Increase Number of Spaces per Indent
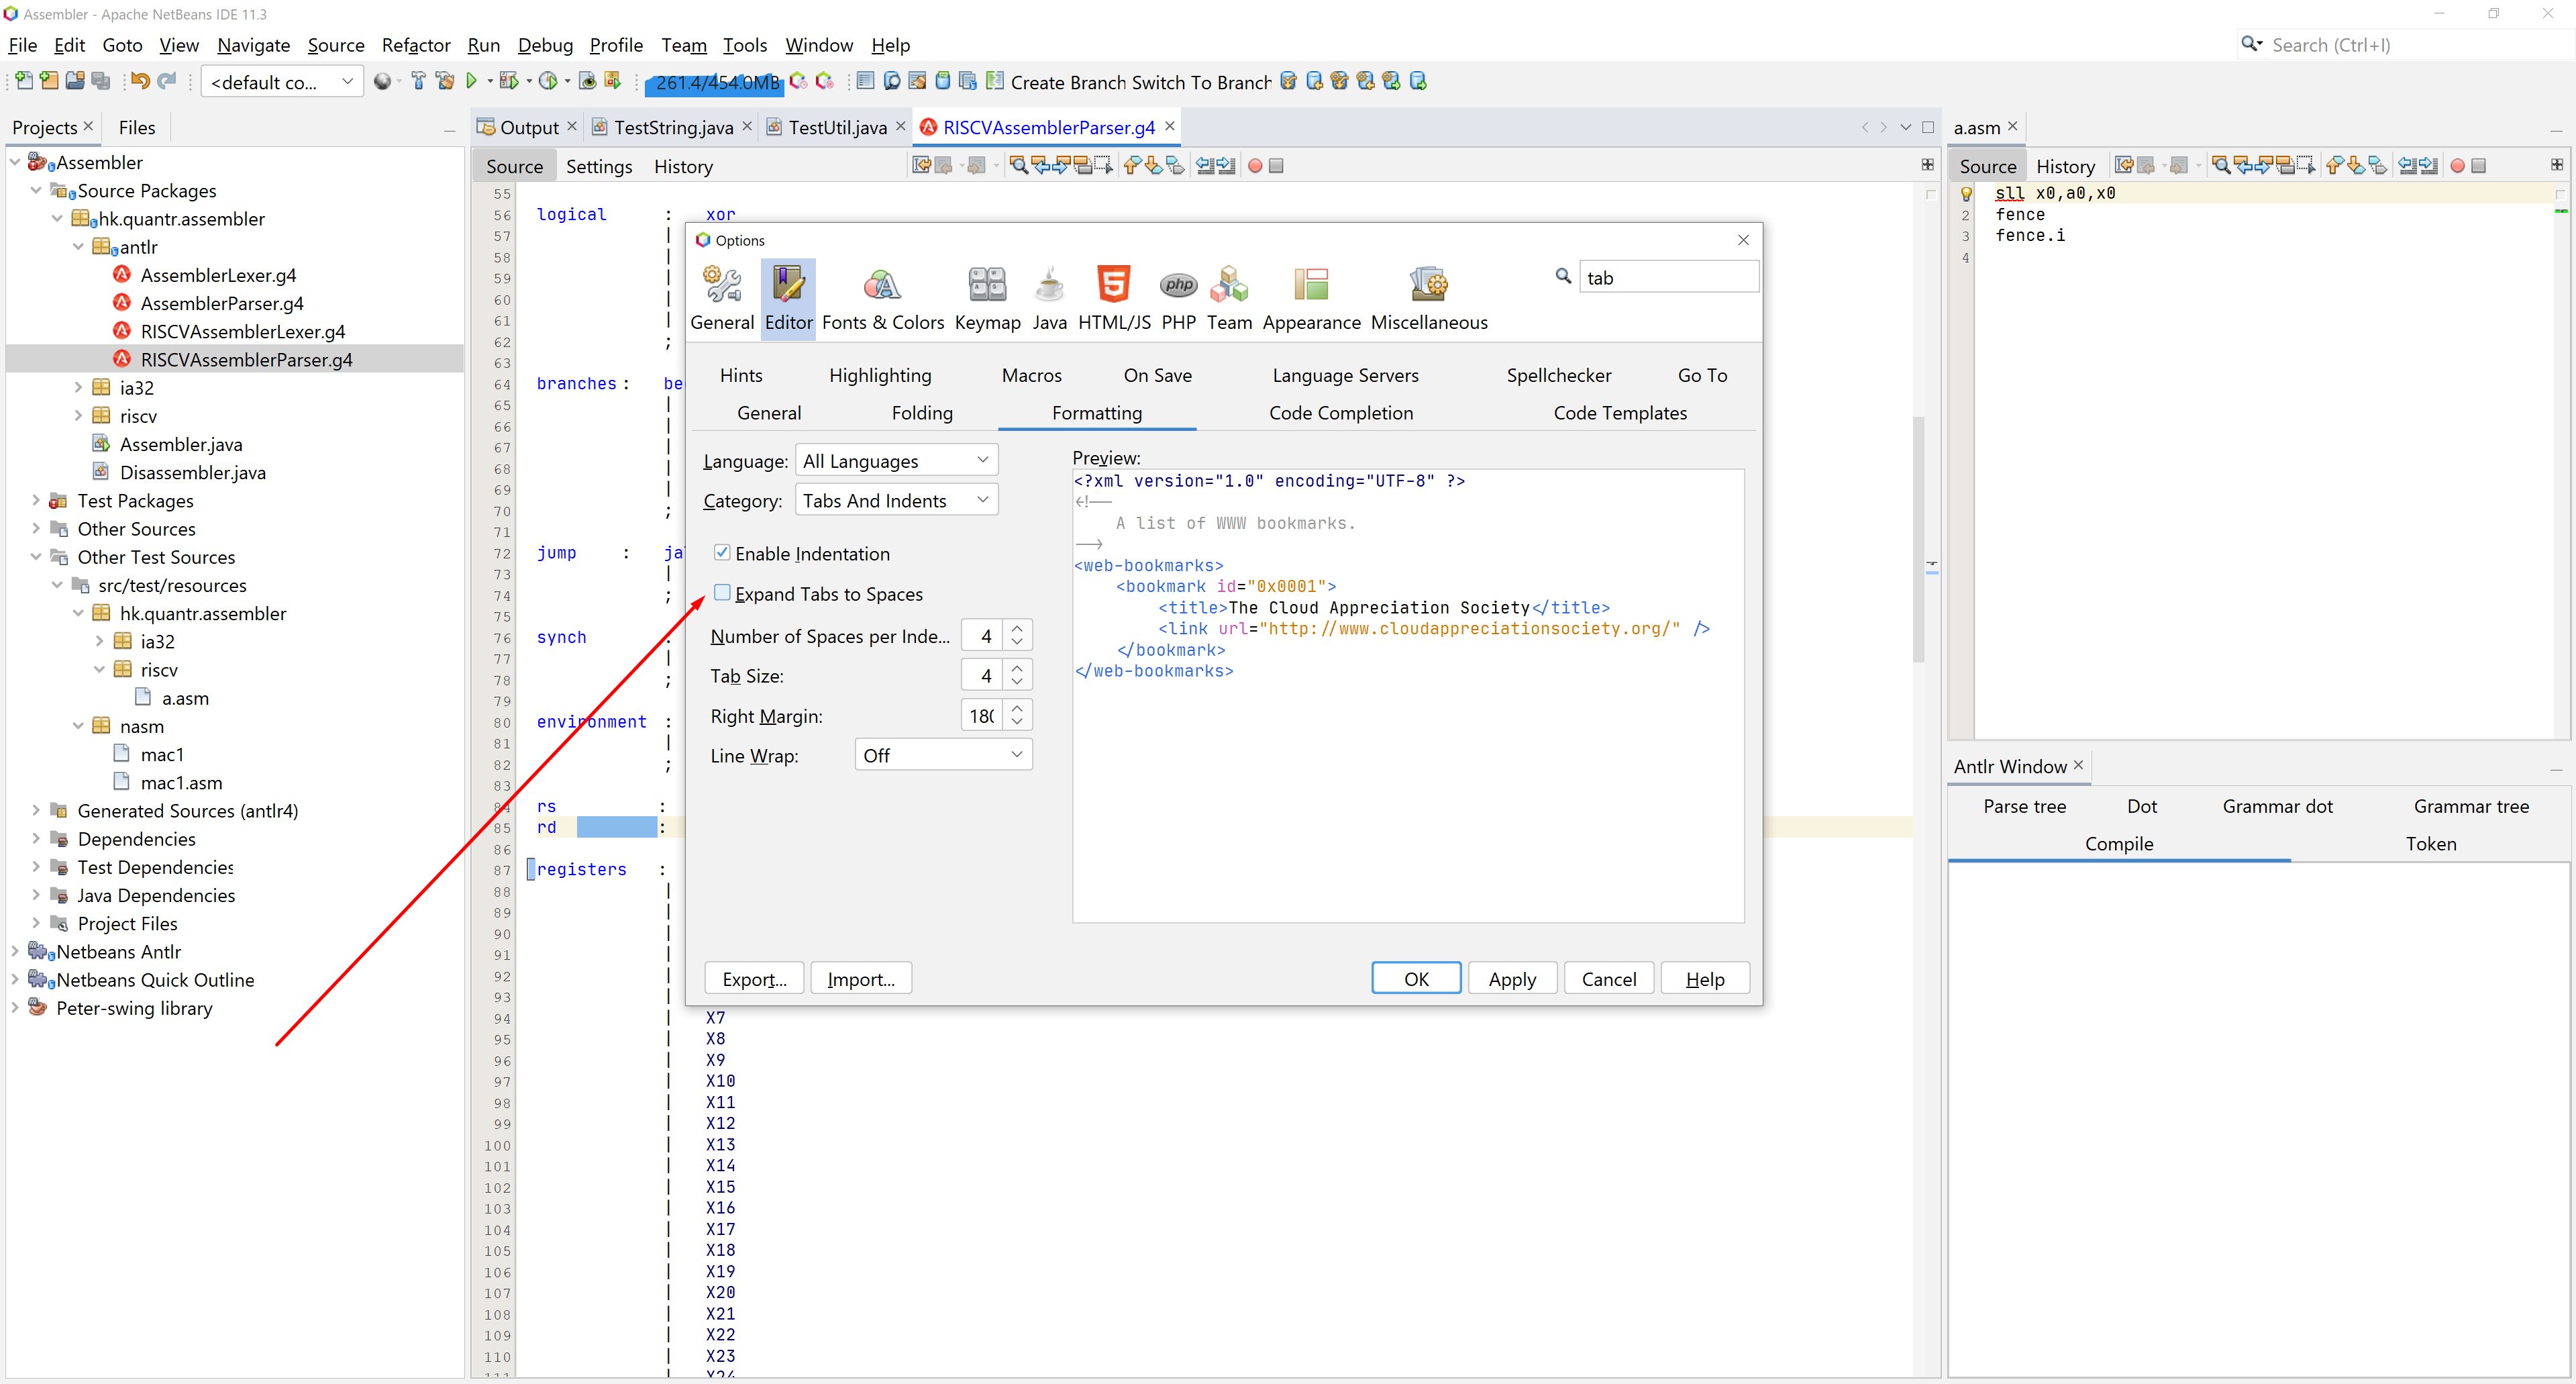The image size is (2576, 1384). point(1017,628)
